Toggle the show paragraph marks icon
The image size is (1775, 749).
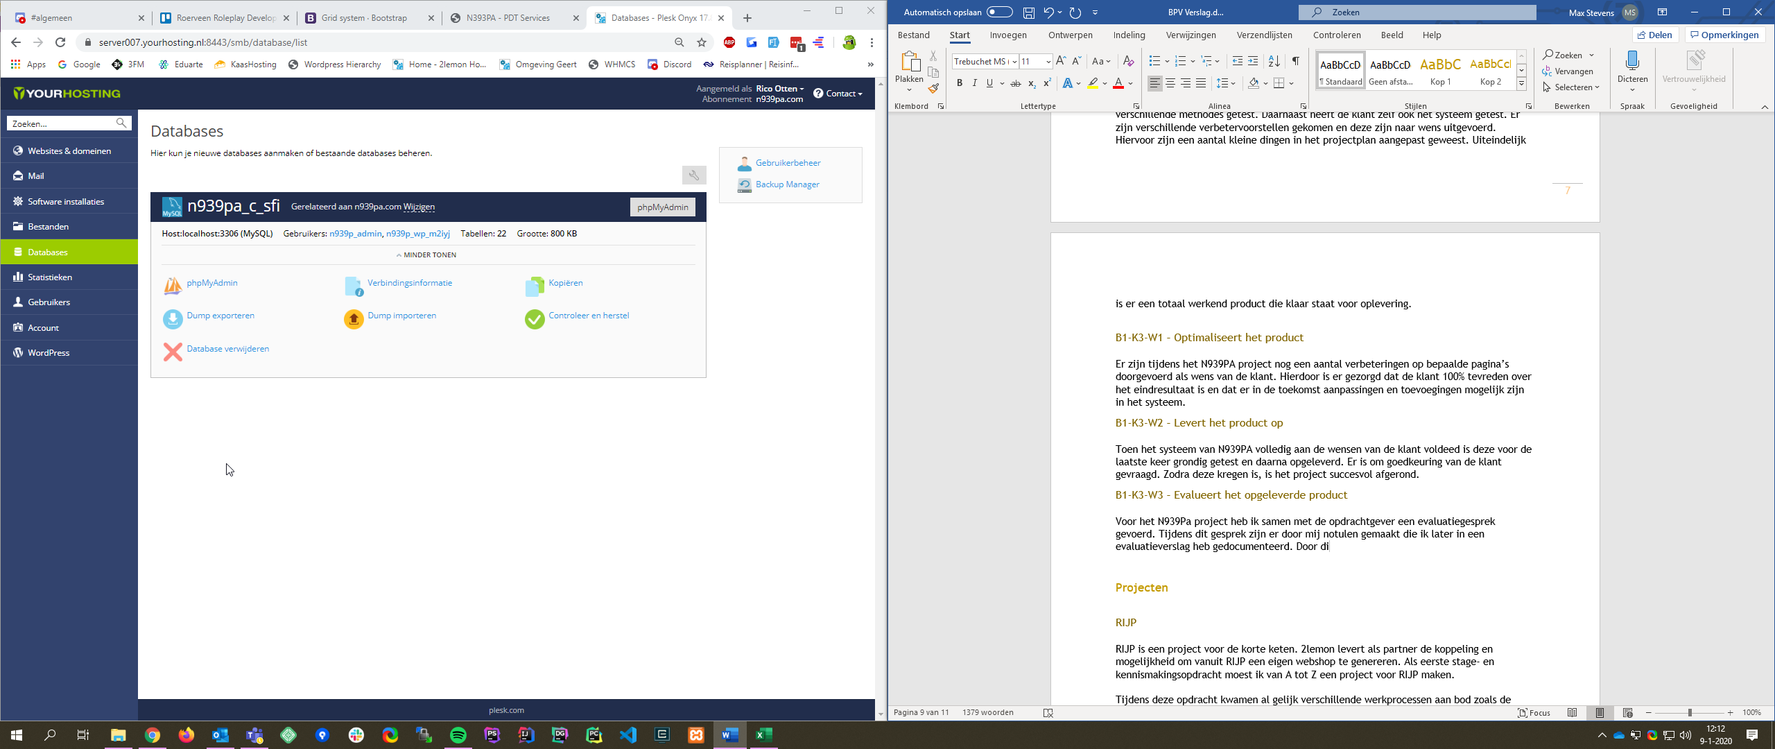coord(1295,61)
